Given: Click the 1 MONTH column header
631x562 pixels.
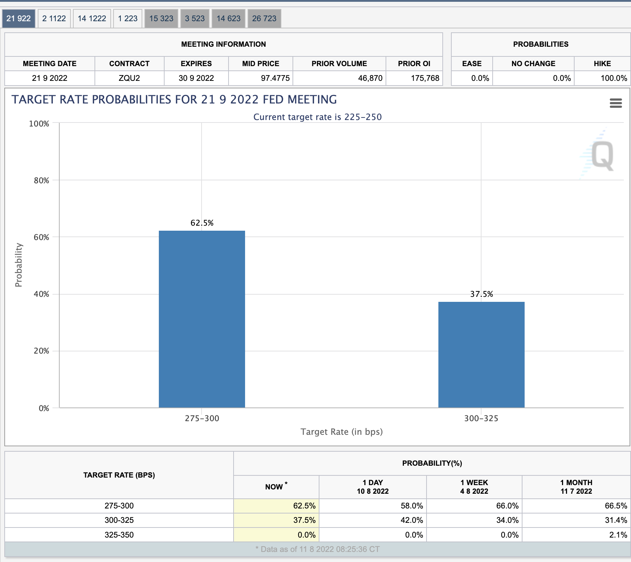Looking at the screenshot, I should [576, 487].
